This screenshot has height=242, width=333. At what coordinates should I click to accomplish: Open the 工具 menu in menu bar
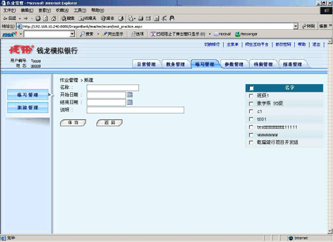click(x=79, y=11)
